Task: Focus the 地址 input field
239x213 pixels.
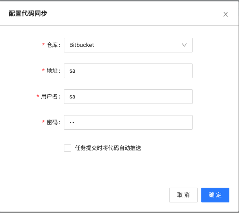Action: tap(128, 71)
